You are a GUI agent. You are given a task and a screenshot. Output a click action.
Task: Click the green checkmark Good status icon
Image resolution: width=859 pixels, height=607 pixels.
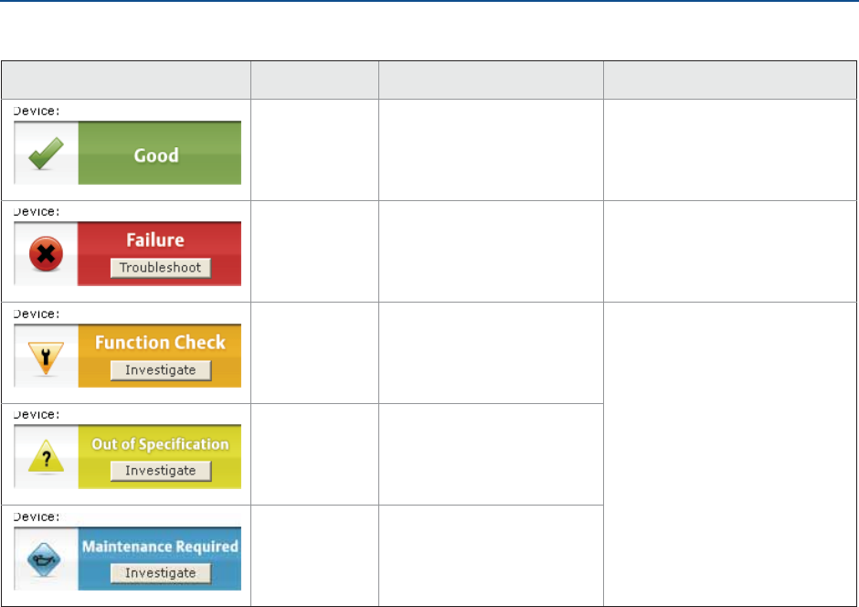pyautogui.click(x=45, y=154)
